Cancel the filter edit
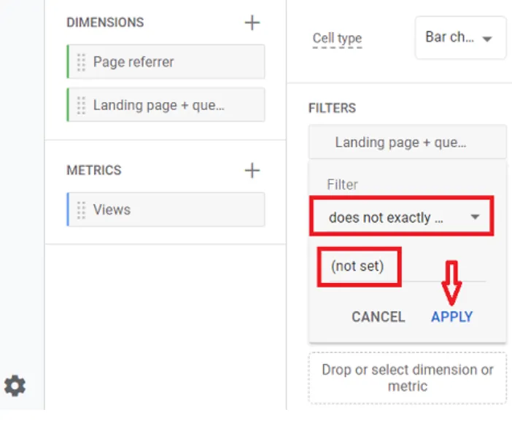The image size is (512, 426). [378, 317]
